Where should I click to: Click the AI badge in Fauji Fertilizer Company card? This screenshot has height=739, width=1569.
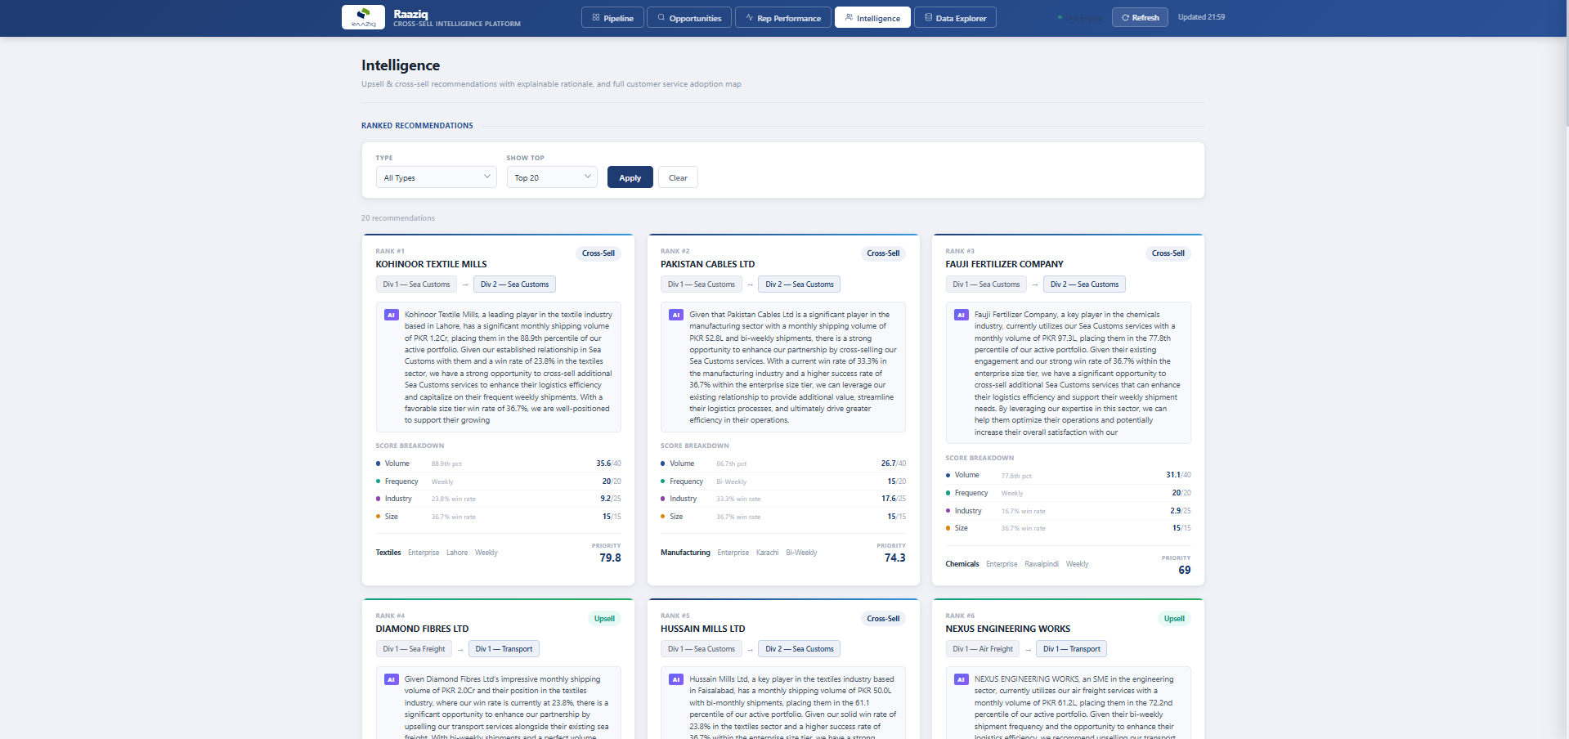tap(961, 315)
